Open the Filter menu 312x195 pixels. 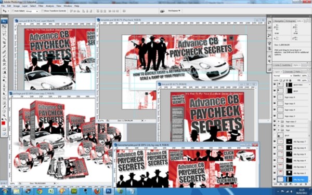(x=41, y=6)
